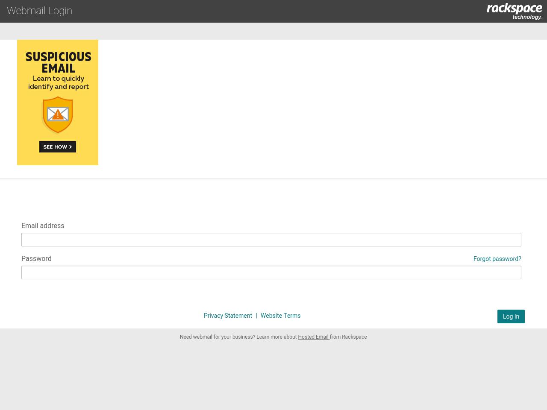Click the 'from Rackspace' footer text
Image resolution: width=547 pixels, height=410 pixels.
tap(348, 337)
